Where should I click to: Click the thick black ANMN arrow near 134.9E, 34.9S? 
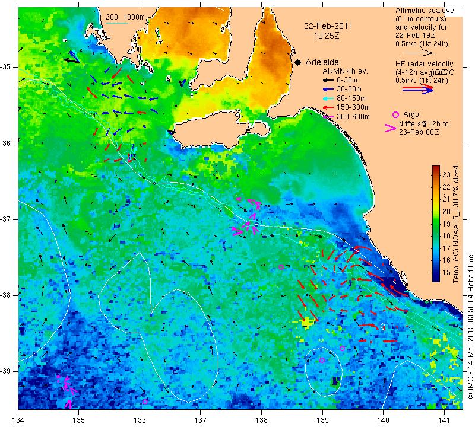tap(71, 61)
